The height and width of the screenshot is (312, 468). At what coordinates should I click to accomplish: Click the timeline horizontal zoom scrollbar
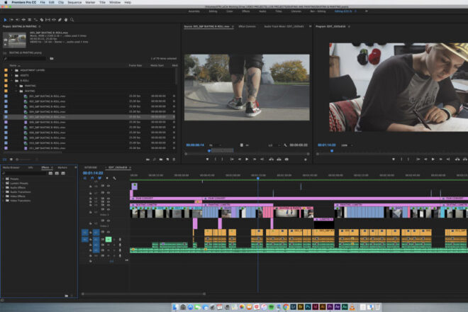coord(143,294)
